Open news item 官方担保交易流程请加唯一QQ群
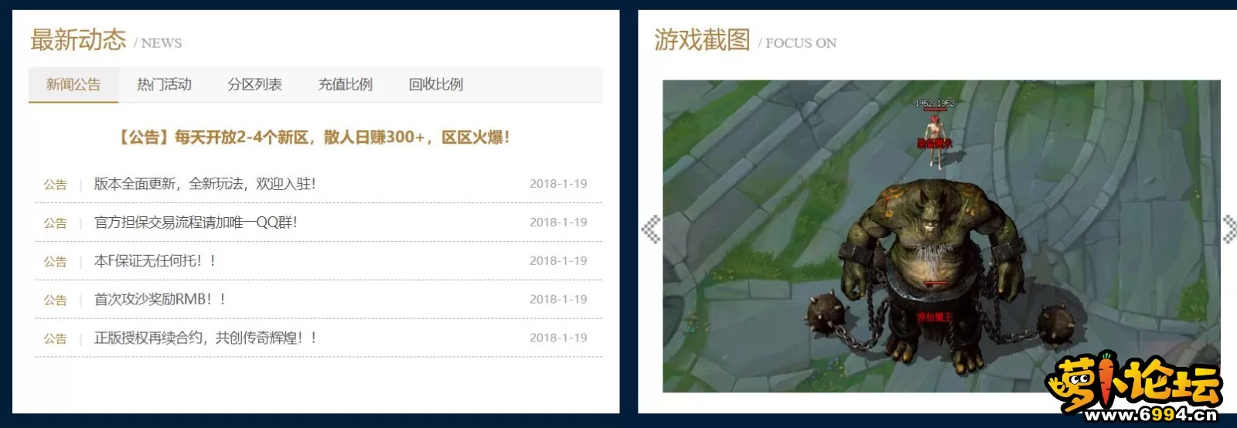Screen dimensions: 1237x428 coord(196,222)
